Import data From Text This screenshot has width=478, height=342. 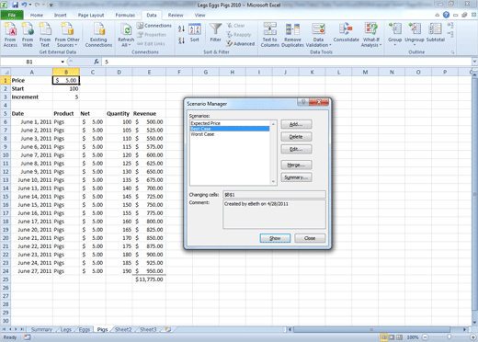45,35
